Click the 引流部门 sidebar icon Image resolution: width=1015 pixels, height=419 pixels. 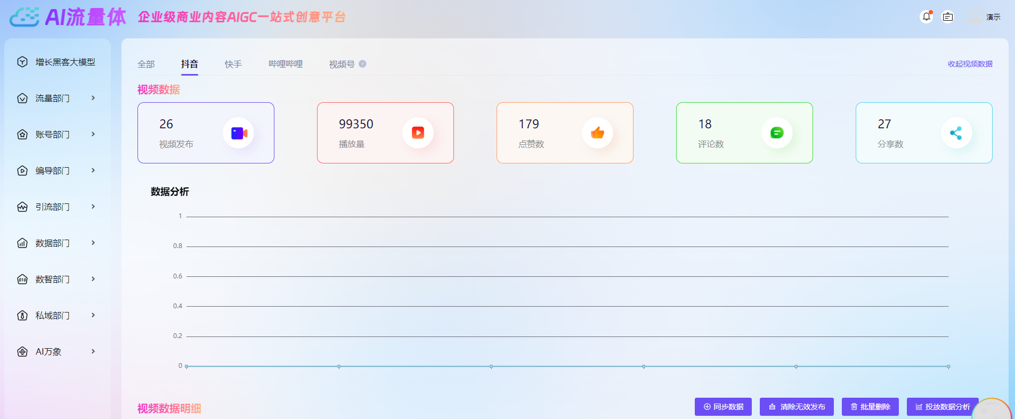[x=22, y=207]
